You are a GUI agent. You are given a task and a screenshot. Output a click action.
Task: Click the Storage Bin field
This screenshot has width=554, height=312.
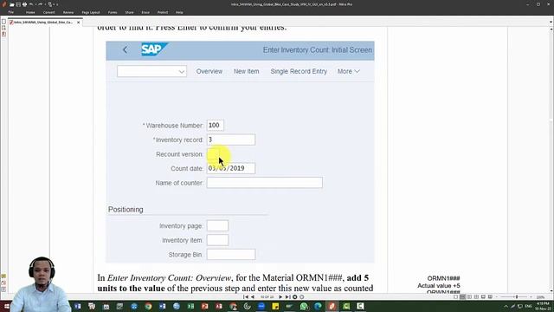(231, 254)
